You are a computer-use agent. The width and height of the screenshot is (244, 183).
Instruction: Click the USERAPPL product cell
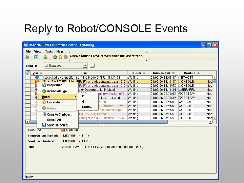(x=192, y=89)
